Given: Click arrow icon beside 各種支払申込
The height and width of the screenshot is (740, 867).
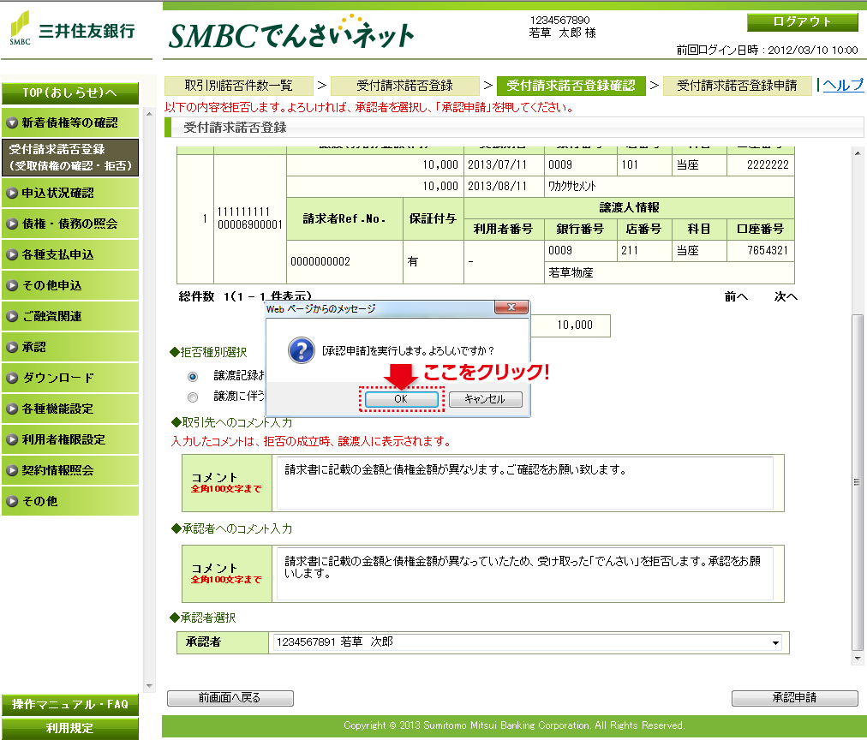Looking at the screenshot, I should [x=12, y=254].
